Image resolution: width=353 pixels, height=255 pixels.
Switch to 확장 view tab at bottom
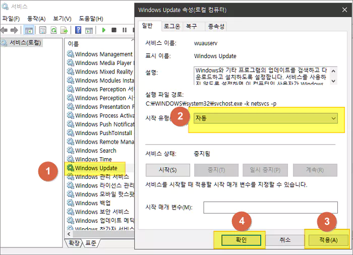(x=74, y=243)
